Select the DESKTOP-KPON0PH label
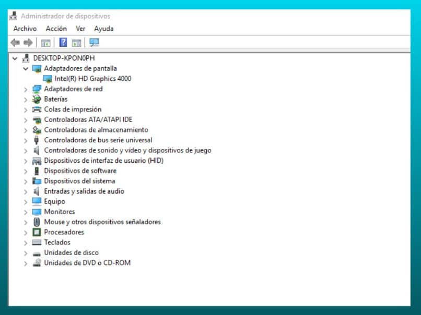 click(64, 58)
